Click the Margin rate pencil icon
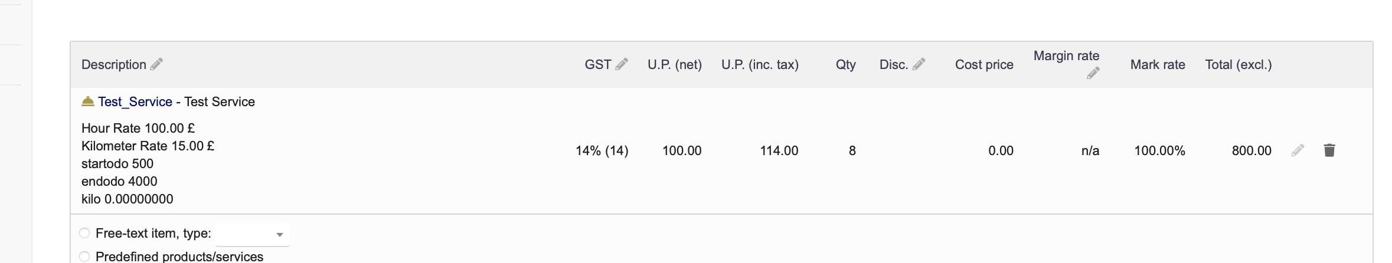This screenshot has height=263, width=1392. [x=1093, y=73]
